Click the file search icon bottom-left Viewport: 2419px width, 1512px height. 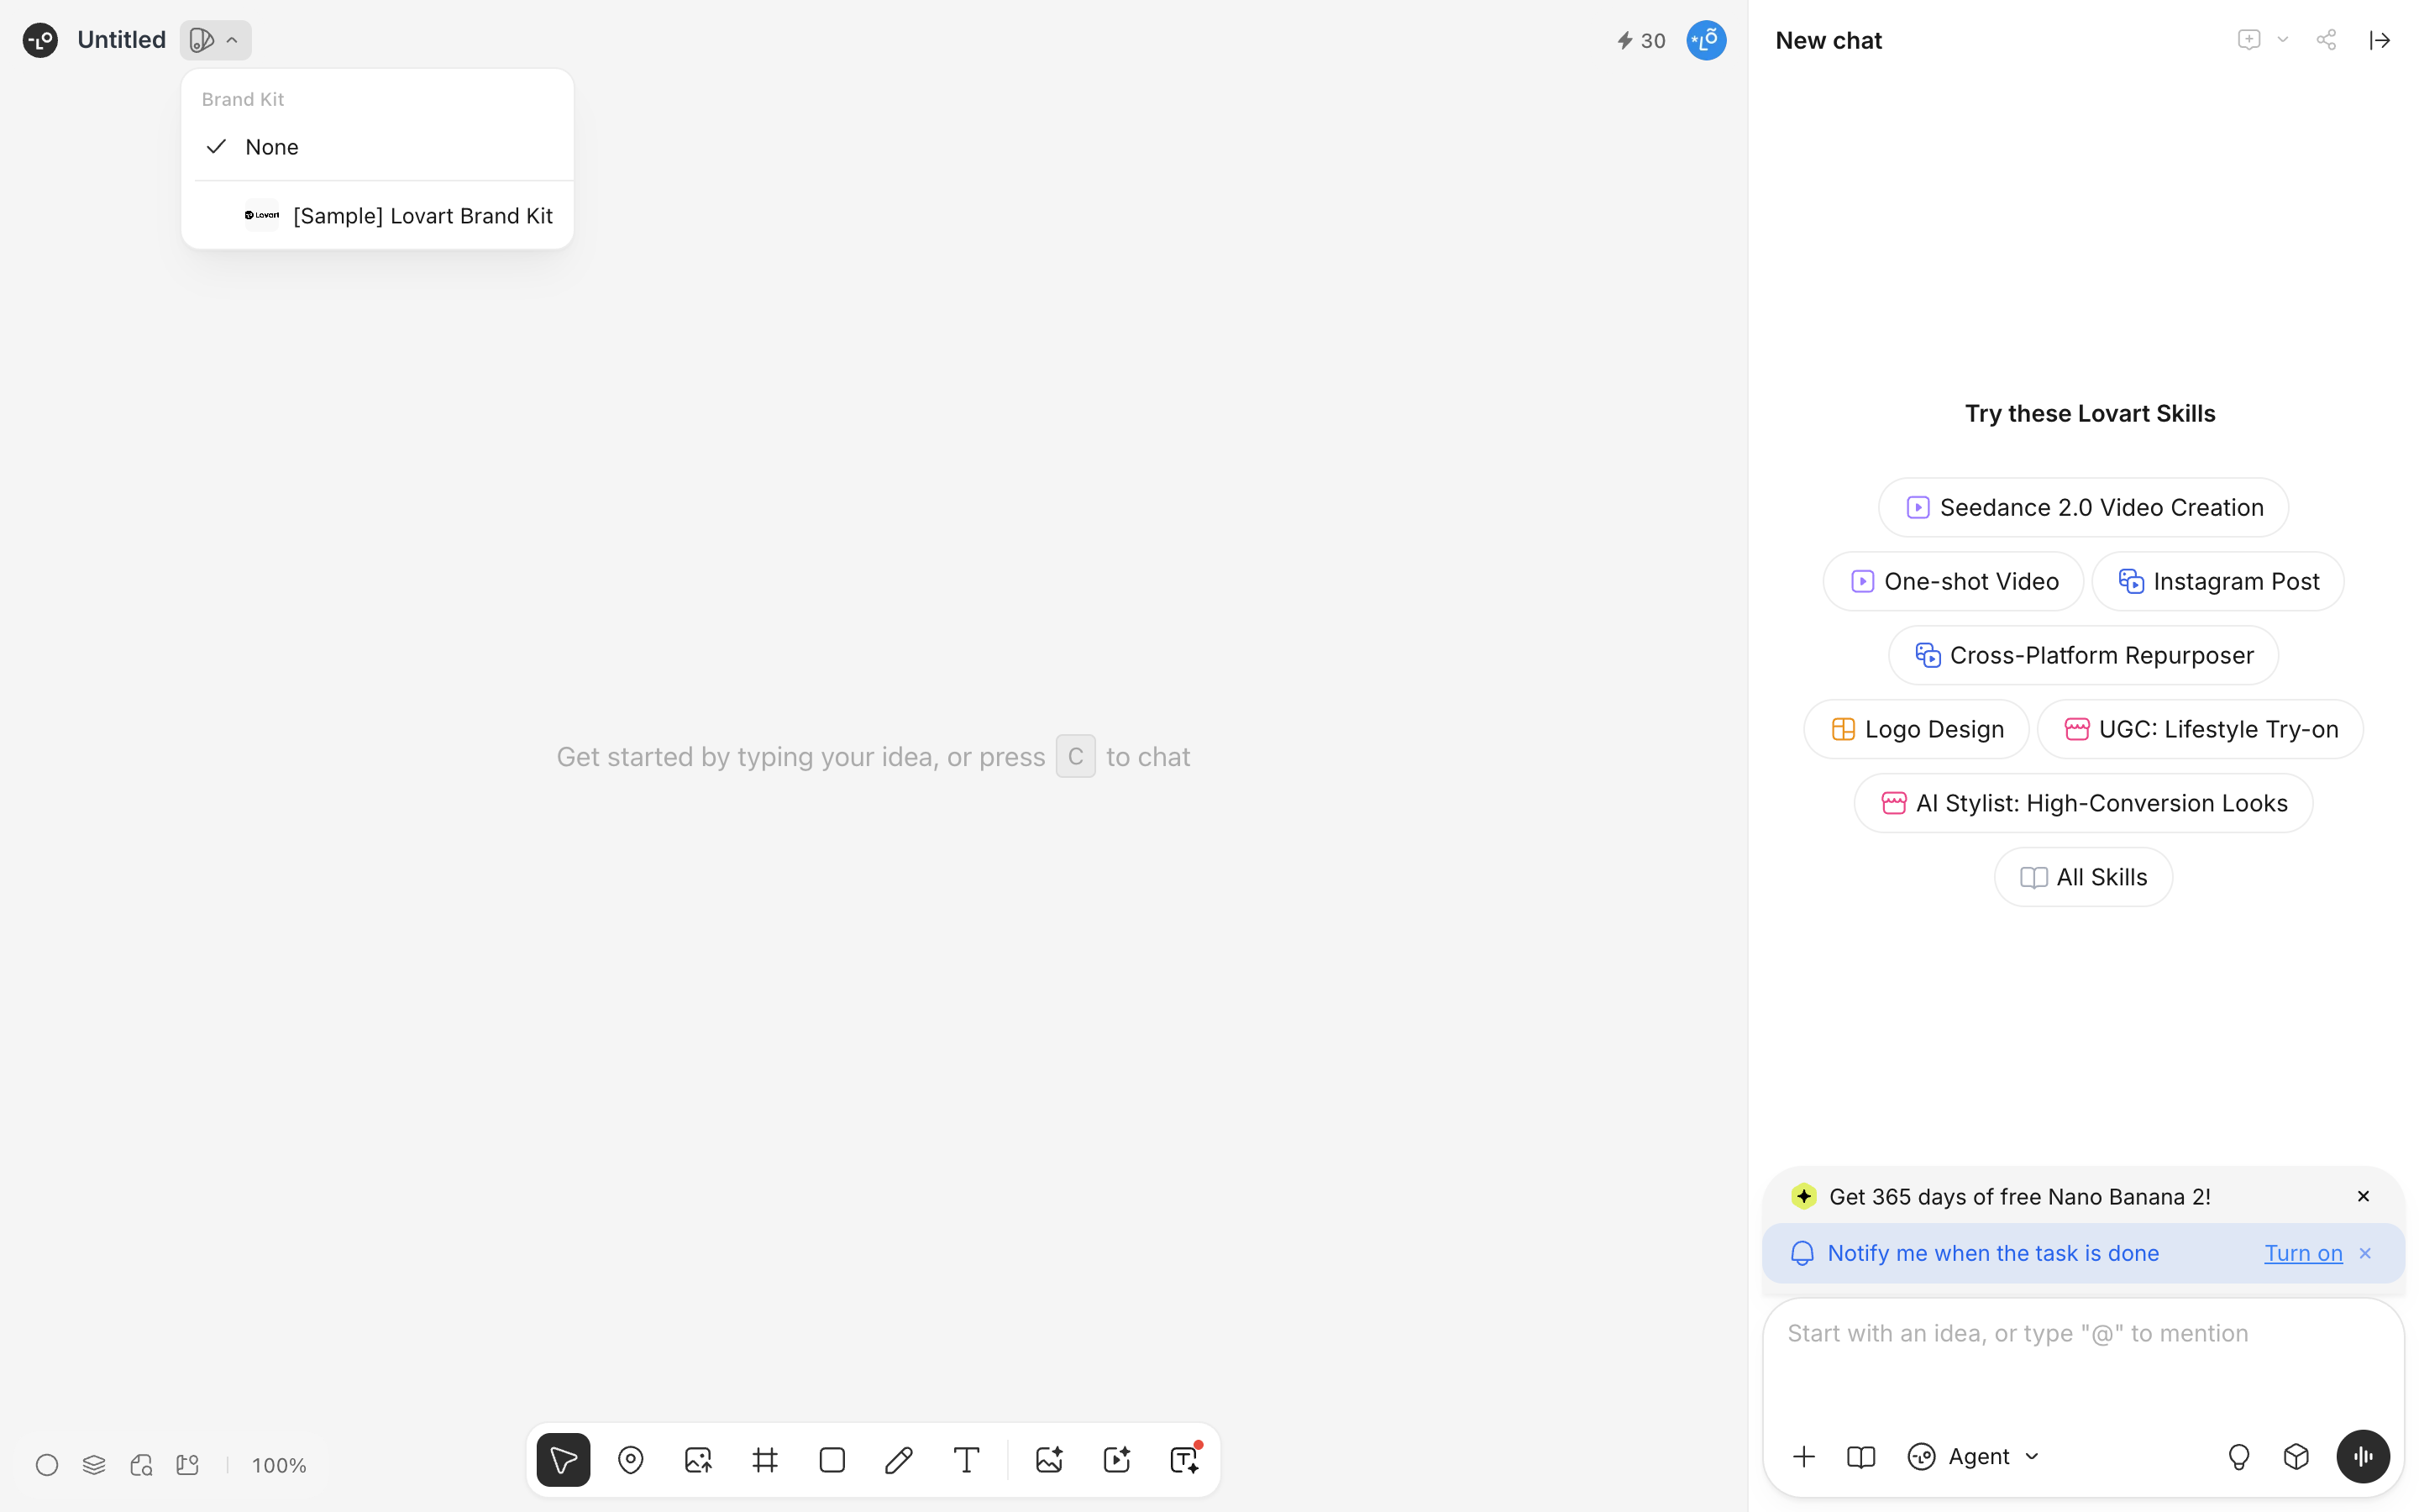(x=141, y=1465)
